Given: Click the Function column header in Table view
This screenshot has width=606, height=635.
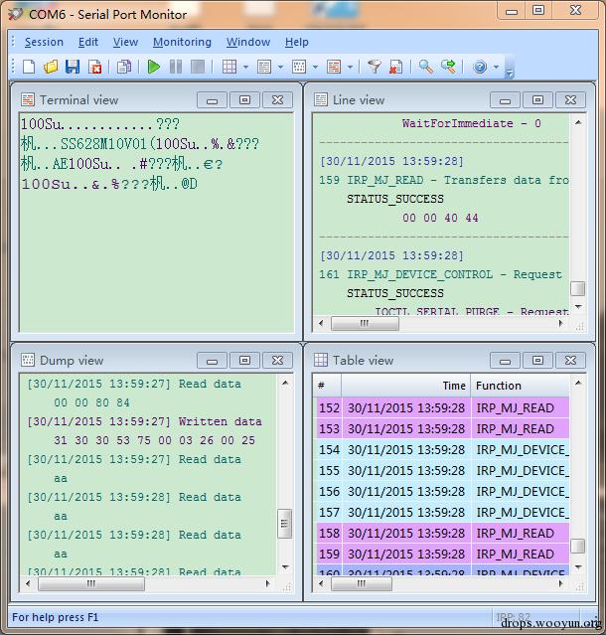Looking at the screenshot, I should [520, 386].
